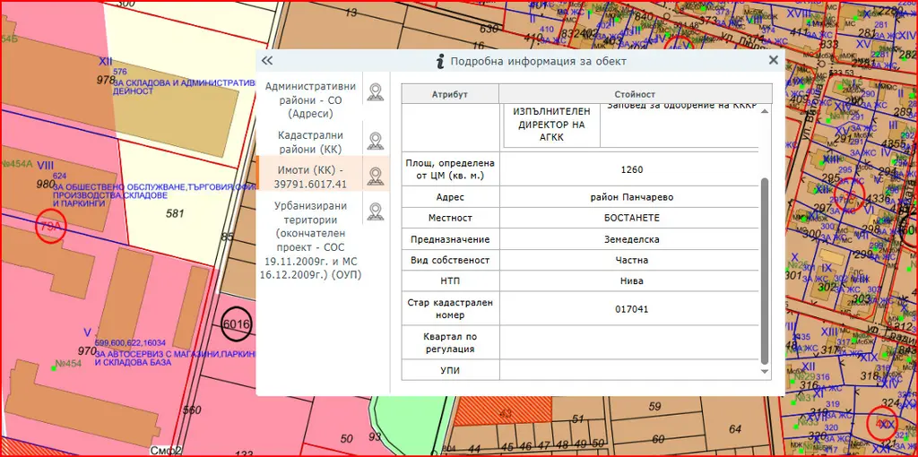Click the Местност value БОСТАНЕТЕ
918x457 pixels.
(x=632, y=218)
